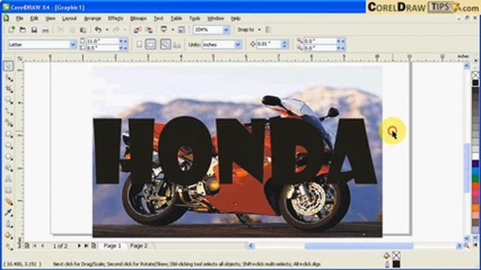Select the Freehand tool
Viewport: 481px width, 270px height.
(x=8, y=112)
